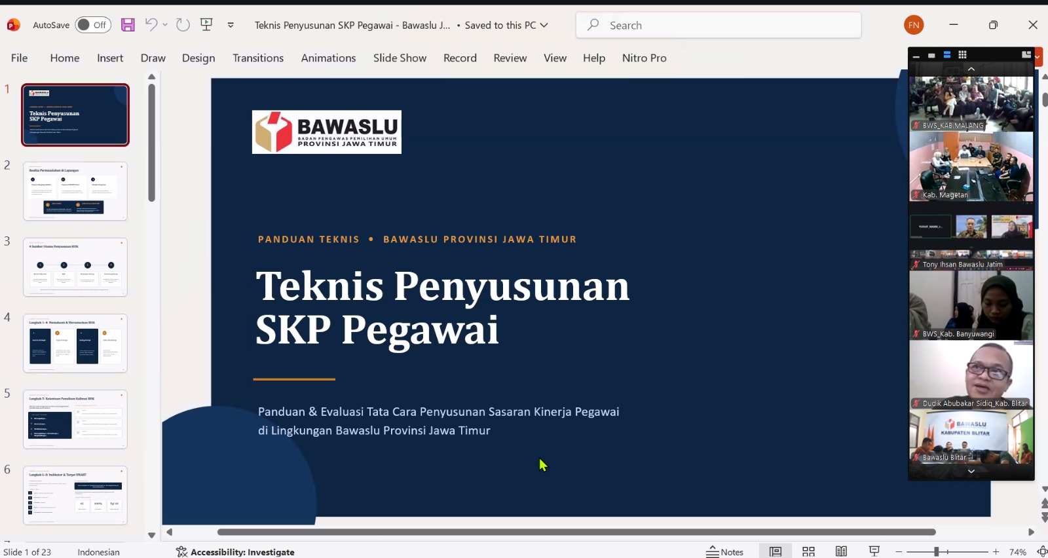Click the zoom in plus button
The image size is (1048, 558).
coord(996,552)
